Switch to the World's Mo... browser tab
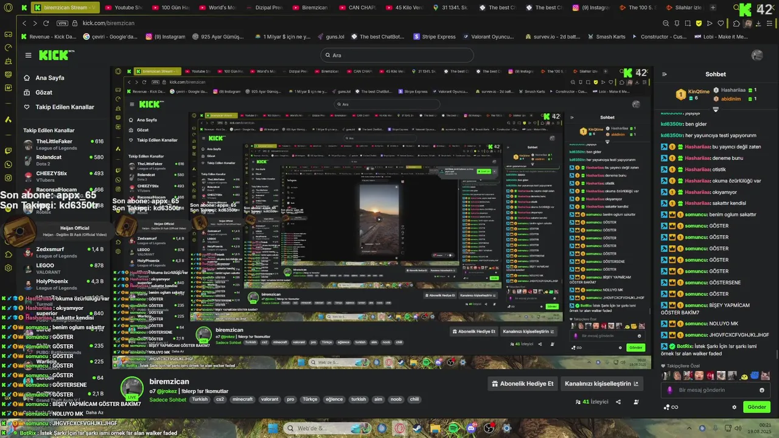This screenshot has width=779, height=438. pos(218,8)
